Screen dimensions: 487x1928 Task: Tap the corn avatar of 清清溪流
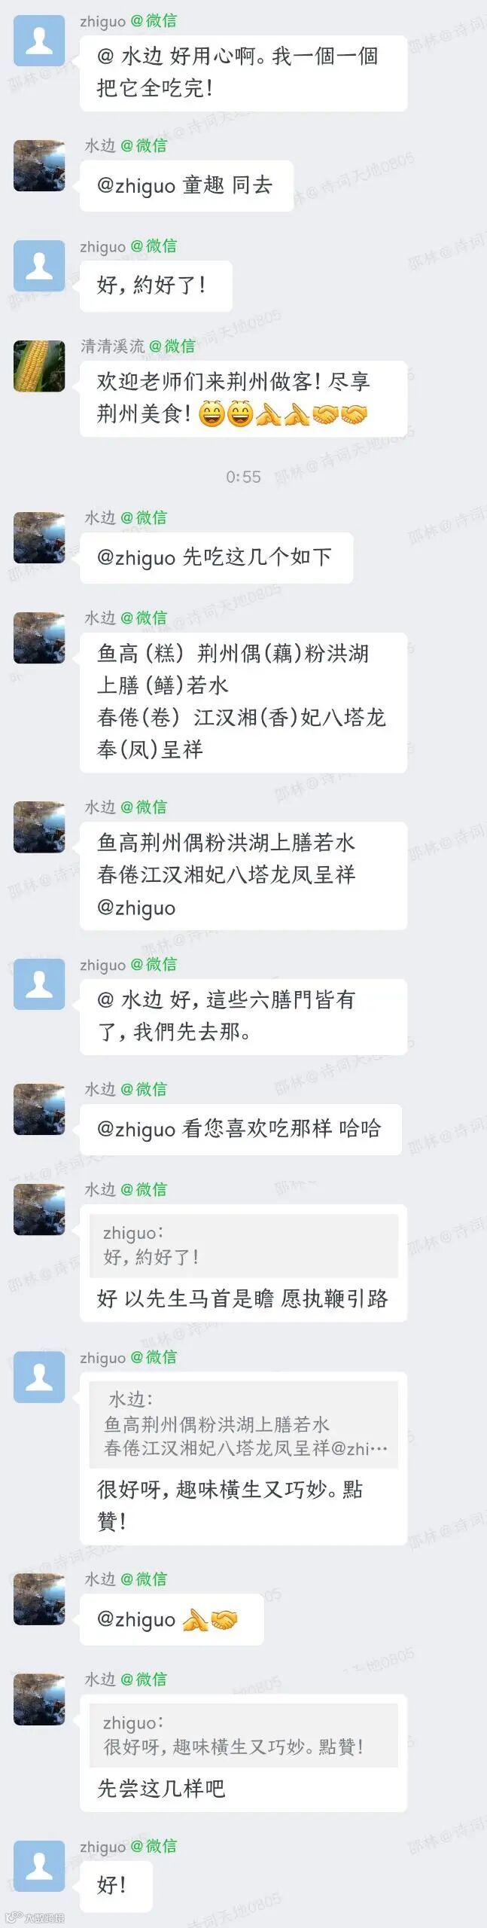coord(39,365)
